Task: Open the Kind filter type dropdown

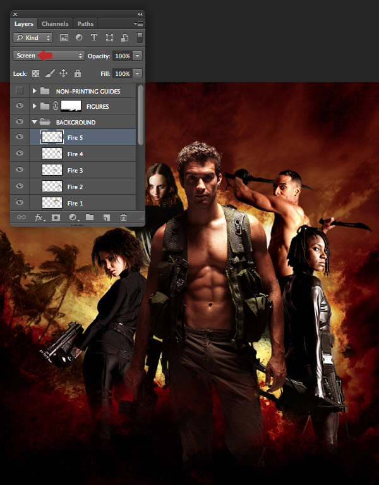Action: pyautogui.click(x=33, y=38)
